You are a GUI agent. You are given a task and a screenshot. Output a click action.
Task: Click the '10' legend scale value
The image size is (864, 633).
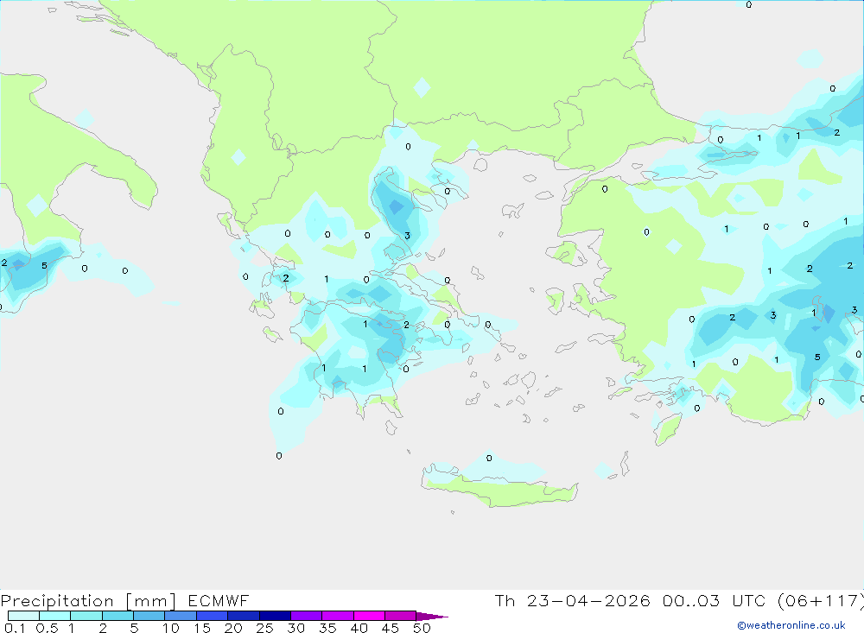170,628
